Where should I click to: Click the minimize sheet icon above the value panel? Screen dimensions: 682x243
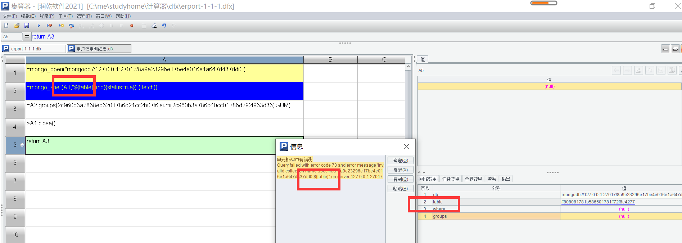665,49
